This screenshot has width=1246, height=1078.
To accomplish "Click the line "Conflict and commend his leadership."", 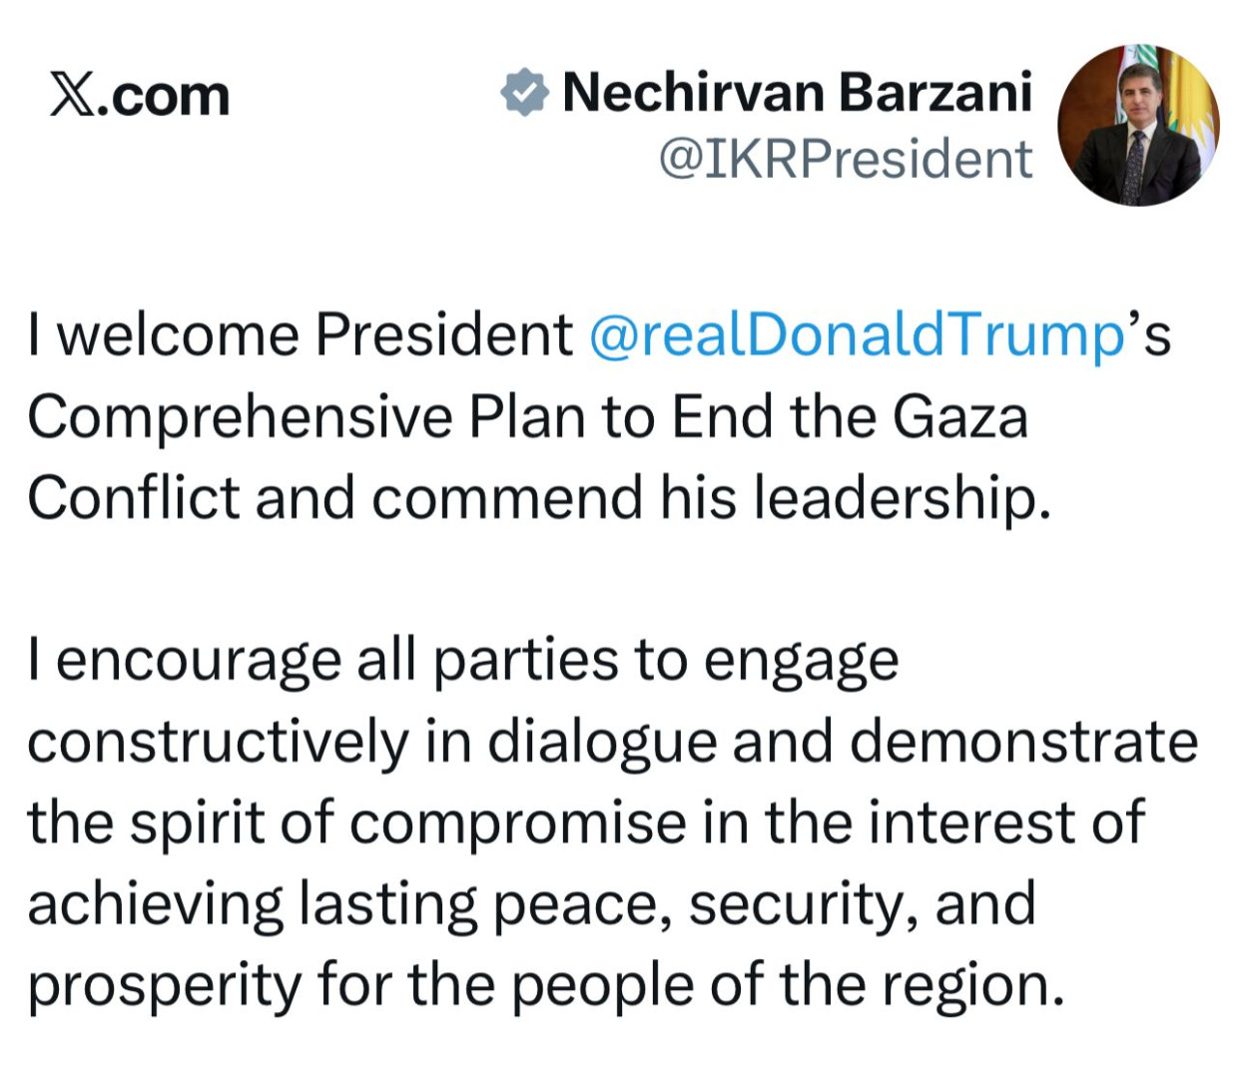I will tap(539, 497).
